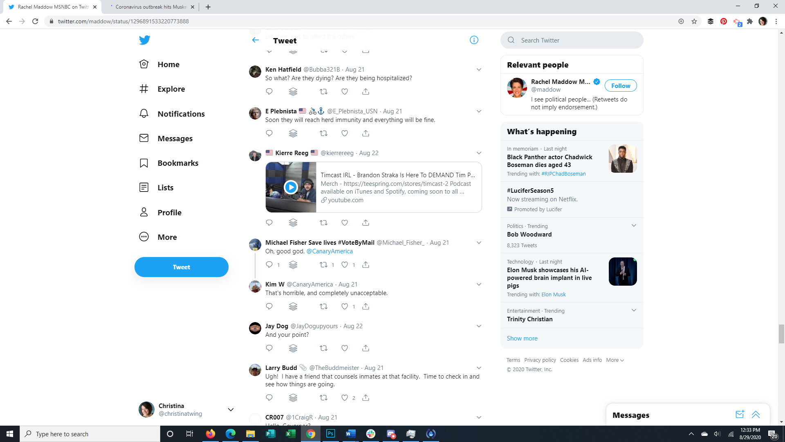
Task: Click the Twitter bird logo
Action: point(144,40)
